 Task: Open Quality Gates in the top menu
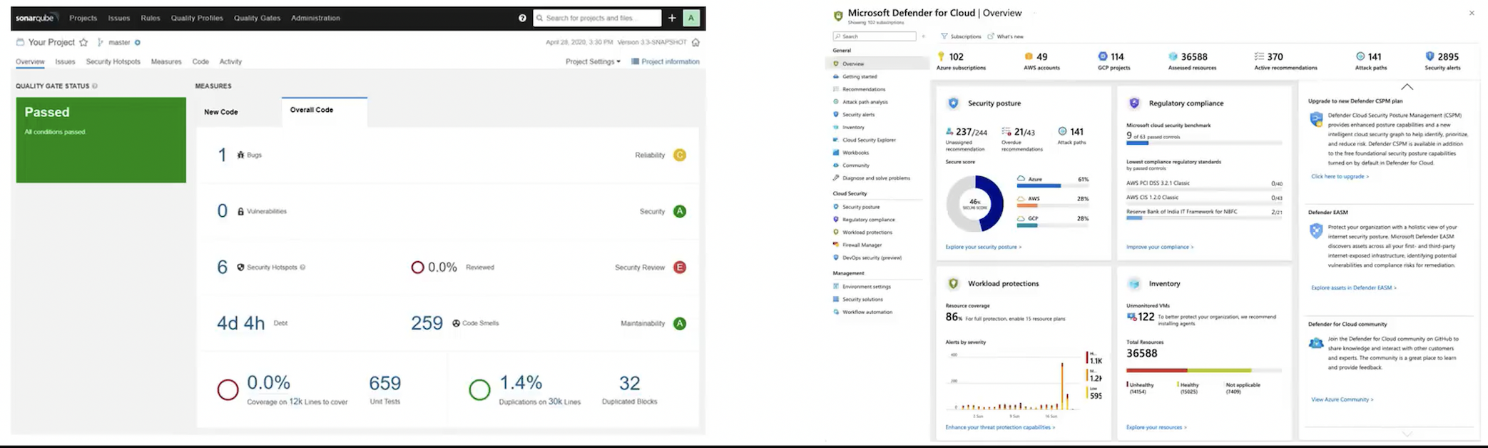[x=257, y=18]
